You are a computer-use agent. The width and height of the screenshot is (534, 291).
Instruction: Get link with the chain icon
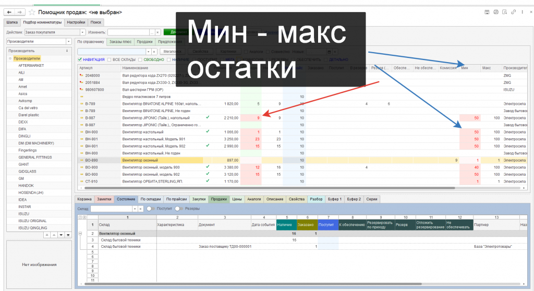pyautogui.click(x=514, y=12)
